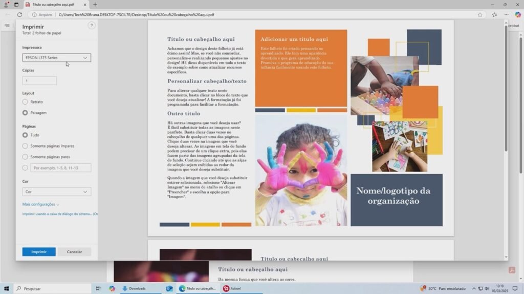Choose Somente páginas ímpares option
The width and height of the screenshot is (524, 294).
[x=25, y=146]
